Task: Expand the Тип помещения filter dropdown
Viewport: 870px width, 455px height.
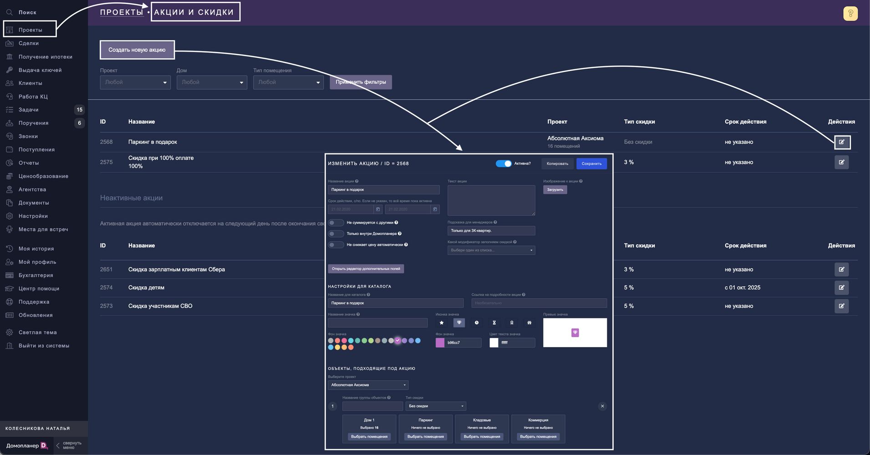Action: click(288, 82)
